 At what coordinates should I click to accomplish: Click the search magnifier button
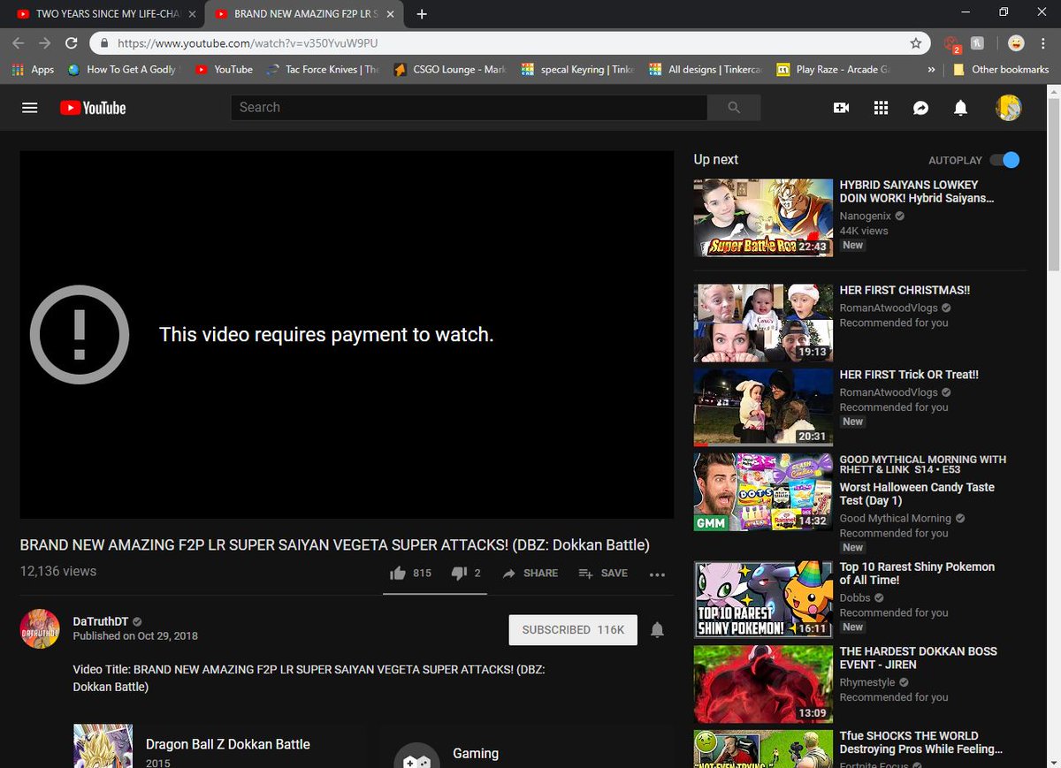click(x=734, y=108)
